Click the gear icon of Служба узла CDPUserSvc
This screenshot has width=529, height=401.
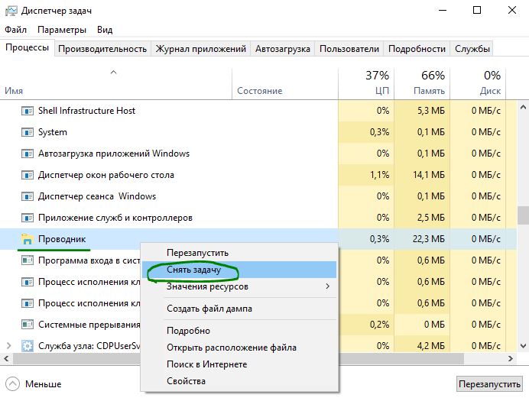click(28, 346)
